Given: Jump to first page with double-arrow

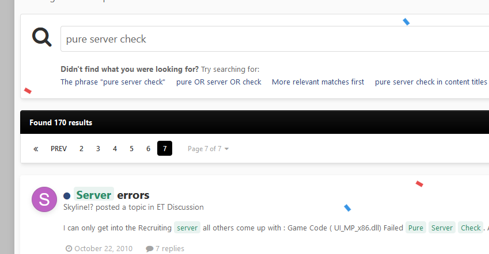Looking at the screenshot, I should pos(36,149).
